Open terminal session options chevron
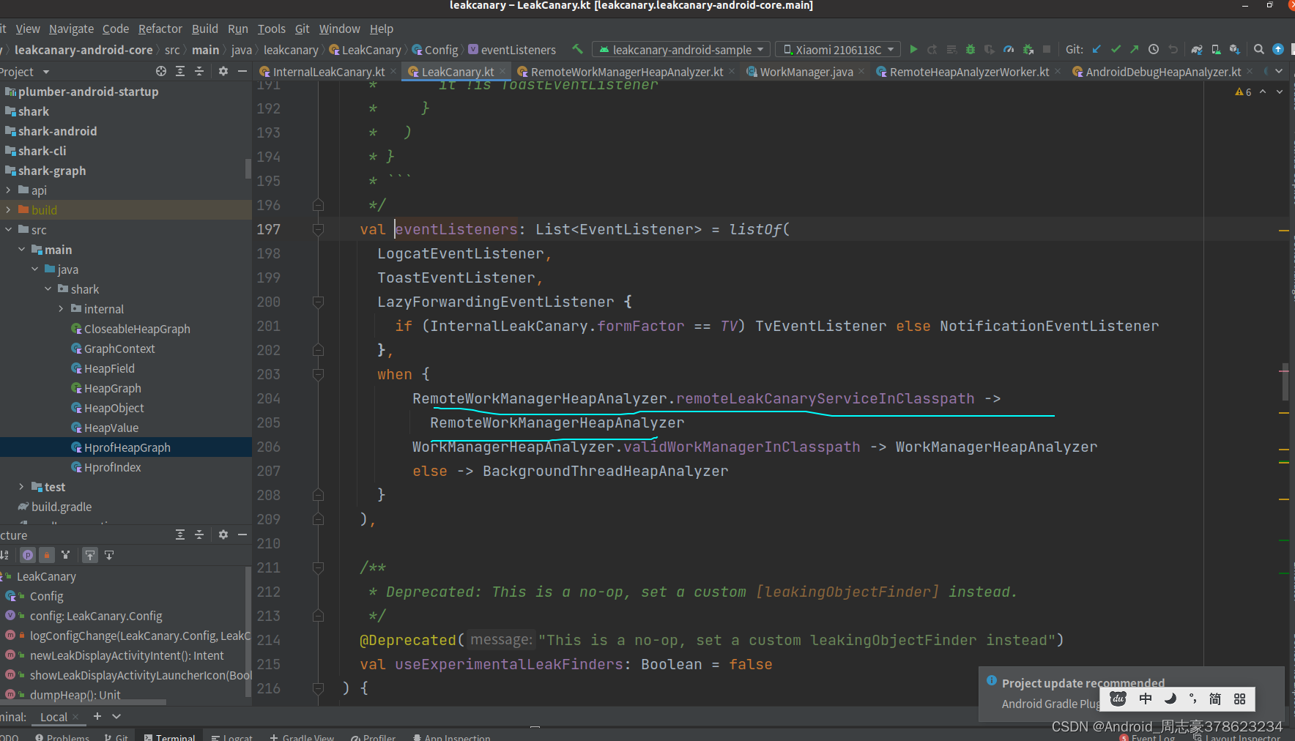 tap(116, 716)
